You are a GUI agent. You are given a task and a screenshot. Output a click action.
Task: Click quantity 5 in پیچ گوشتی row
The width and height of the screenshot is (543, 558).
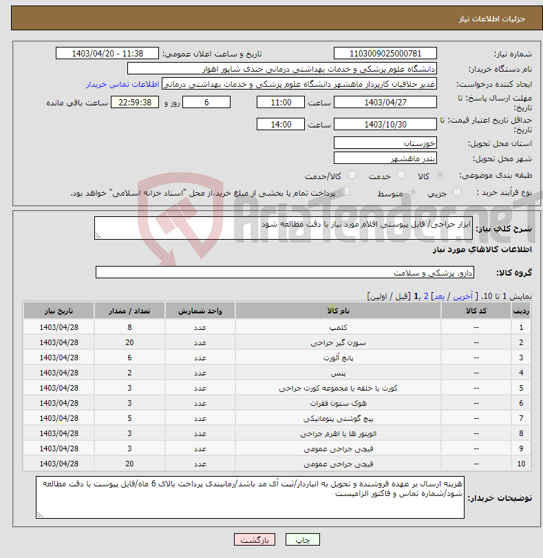[129, 419]
